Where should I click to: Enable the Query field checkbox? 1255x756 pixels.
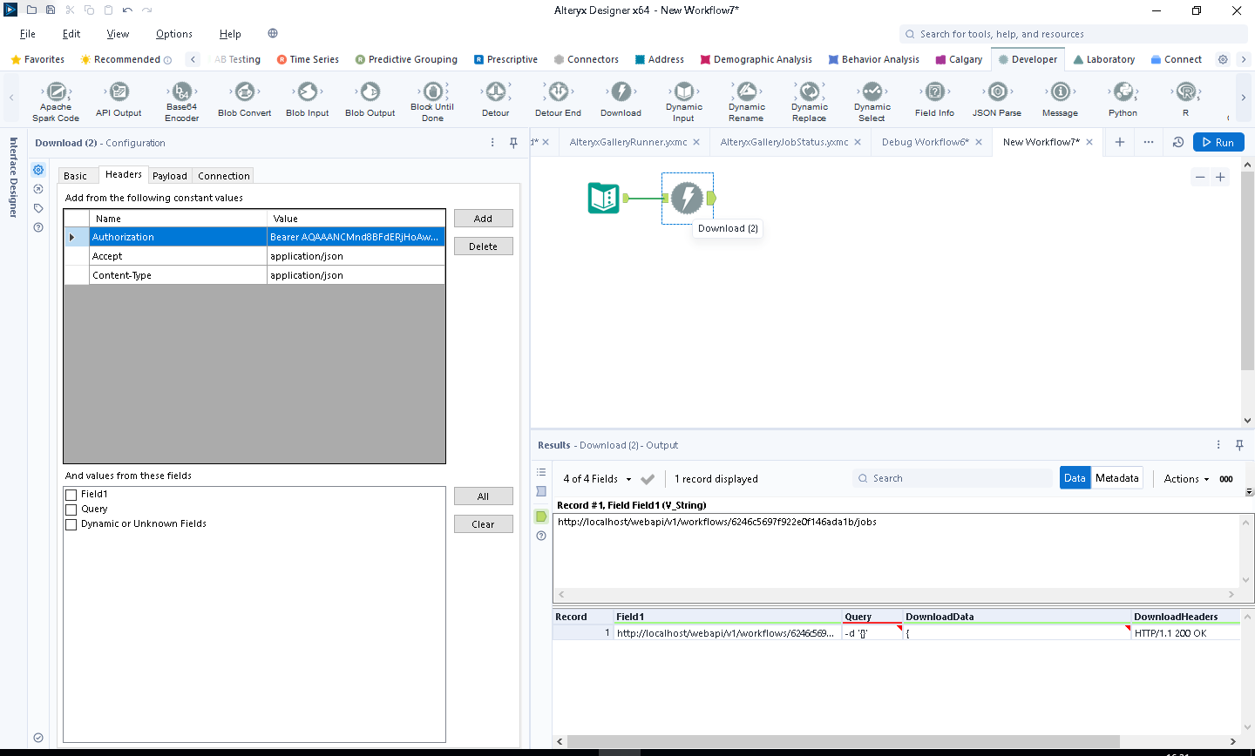coord(71,510)
